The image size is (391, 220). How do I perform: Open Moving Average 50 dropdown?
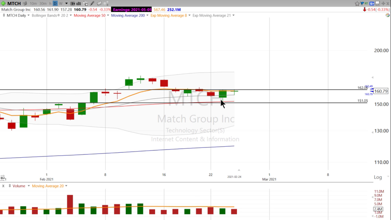click(x=108, y=15)
